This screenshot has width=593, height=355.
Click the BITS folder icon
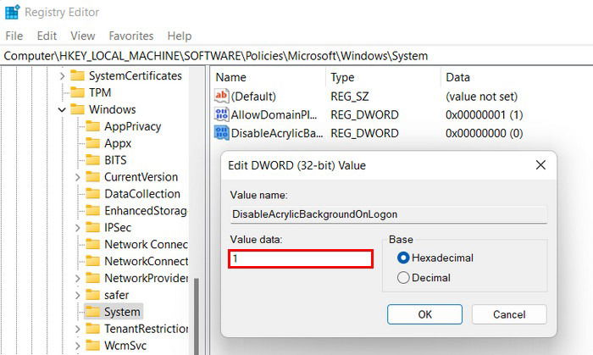click(92, 160)
